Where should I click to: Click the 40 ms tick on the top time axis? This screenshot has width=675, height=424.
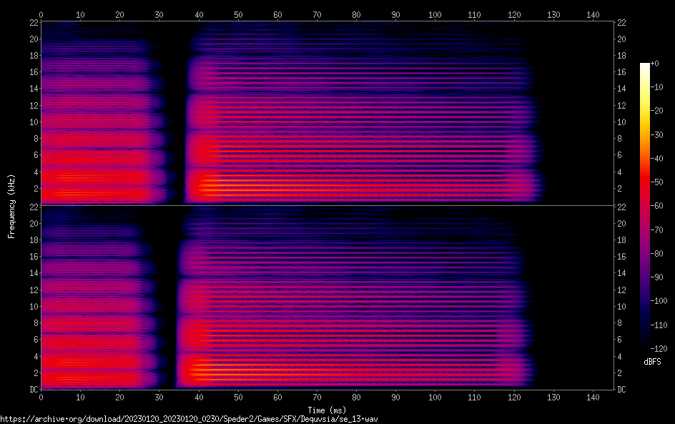pos(198,14)
